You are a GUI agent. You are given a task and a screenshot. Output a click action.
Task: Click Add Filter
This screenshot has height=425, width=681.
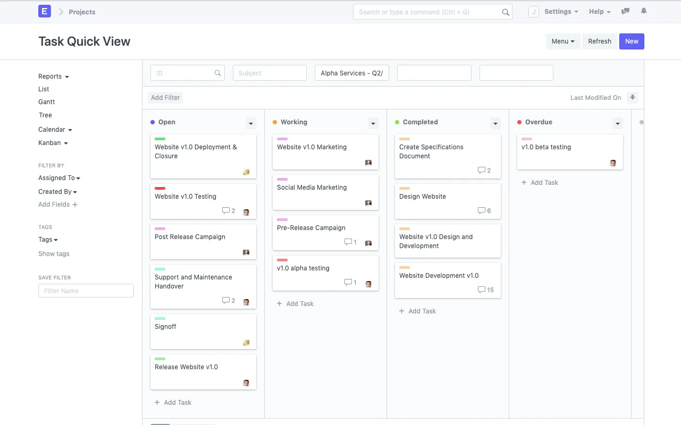click(165, 98)
